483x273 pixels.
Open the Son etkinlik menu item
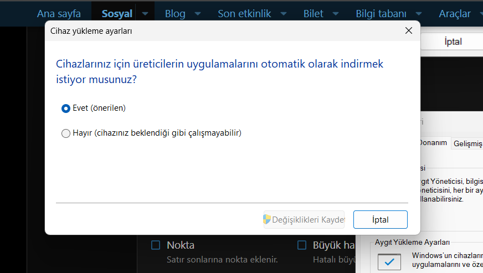pos(244,13)
